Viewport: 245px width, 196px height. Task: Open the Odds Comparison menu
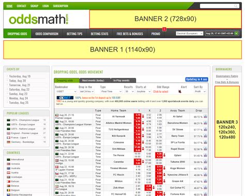click(47, 34)
